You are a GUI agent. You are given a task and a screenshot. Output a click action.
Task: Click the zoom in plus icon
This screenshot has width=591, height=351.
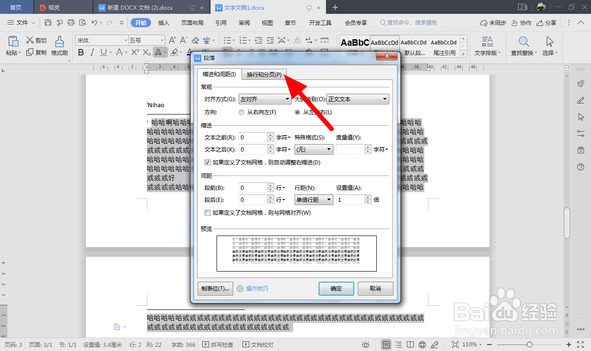(569, 345)
